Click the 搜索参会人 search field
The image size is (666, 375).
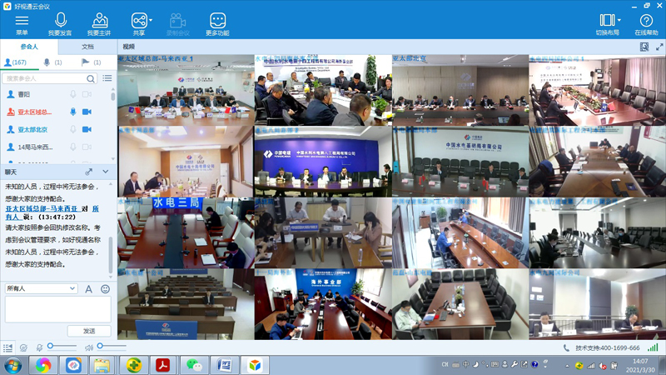pyautogui.click(x=47, y=78)
